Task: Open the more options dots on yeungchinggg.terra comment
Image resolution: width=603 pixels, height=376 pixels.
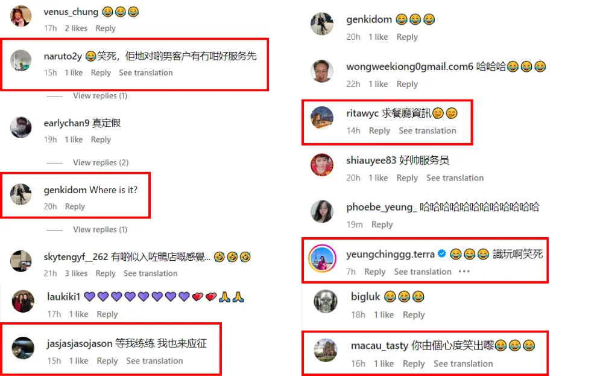Action: [x=464, y=272]
